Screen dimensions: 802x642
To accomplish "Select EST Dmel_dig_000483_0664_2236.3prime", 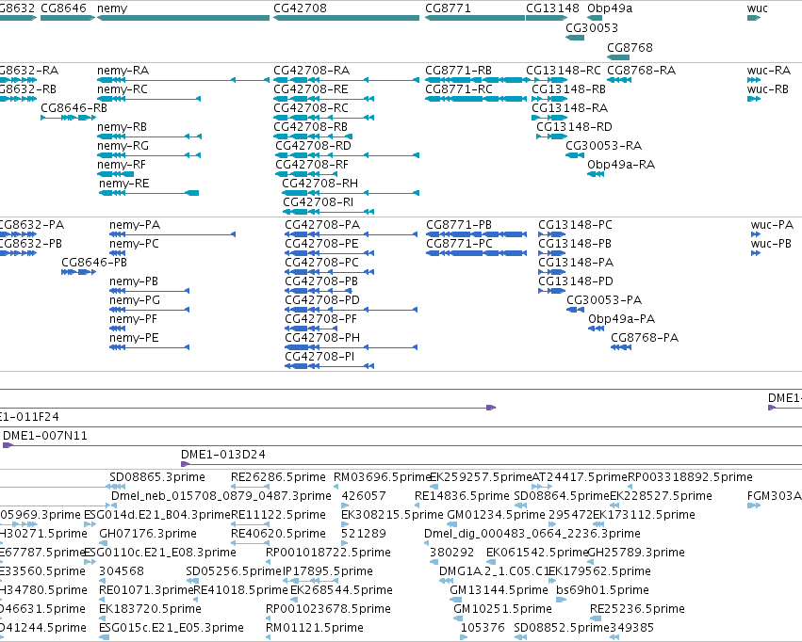I will coord(532,534).
